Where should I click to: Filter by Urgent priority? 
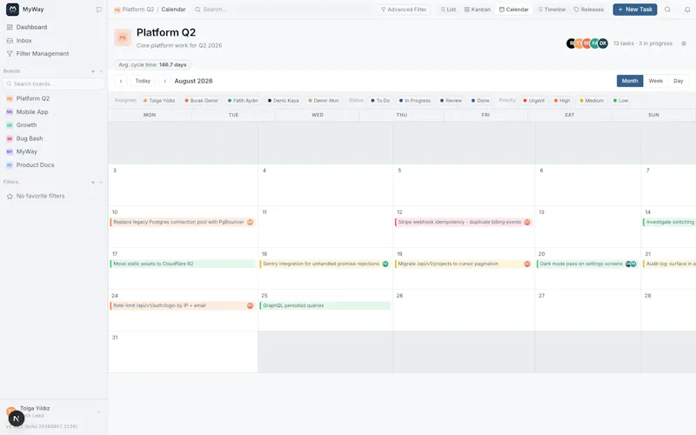pyautogui.click(x=533, y=101)
